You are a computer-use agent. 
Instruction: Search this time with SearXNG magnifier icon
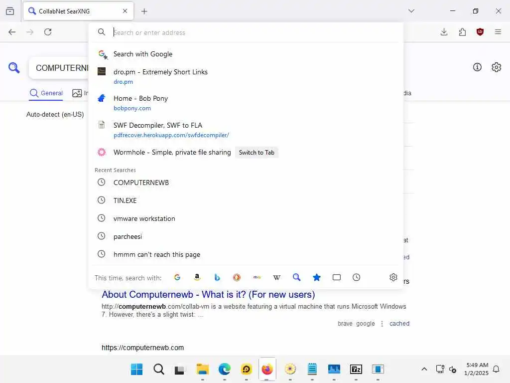click(x=297, y=277)
